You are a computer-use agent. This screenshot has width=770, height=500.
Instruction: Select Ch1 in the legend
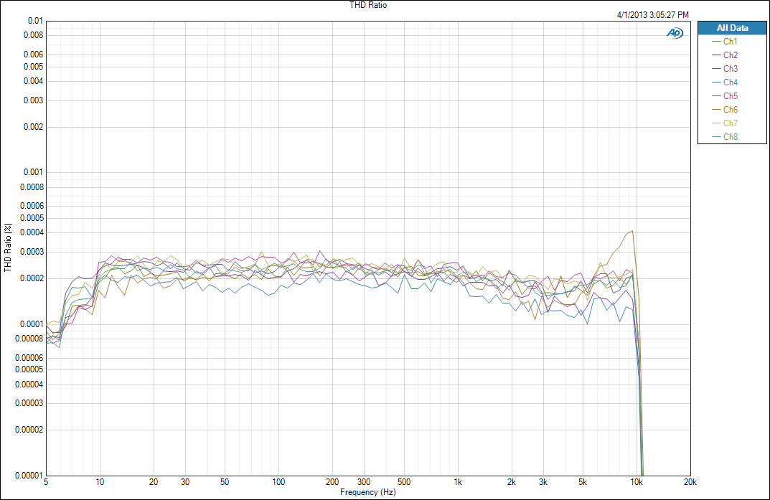725,42
